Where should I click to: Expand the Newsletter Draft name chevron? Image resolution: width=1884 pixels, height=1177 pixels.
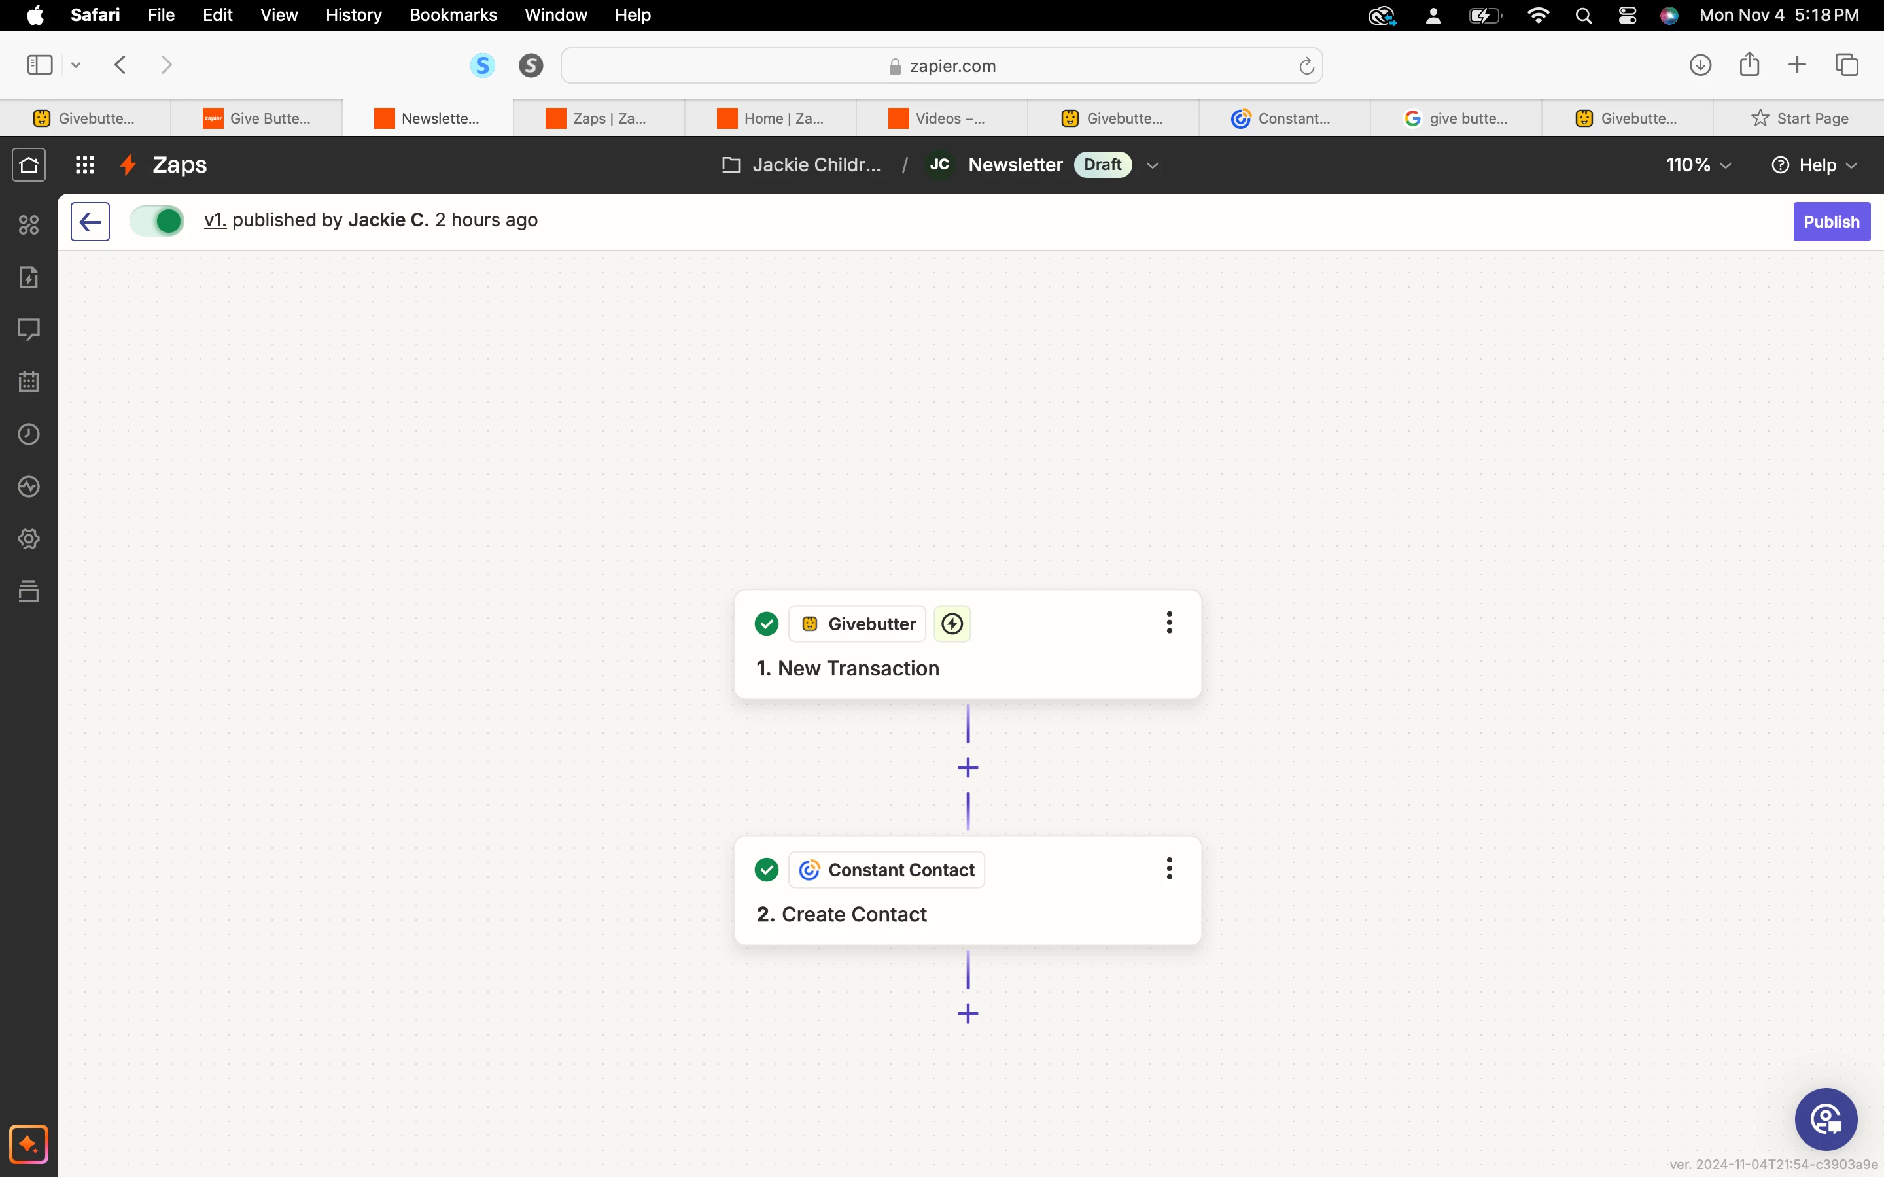[x=1153, y=165]
